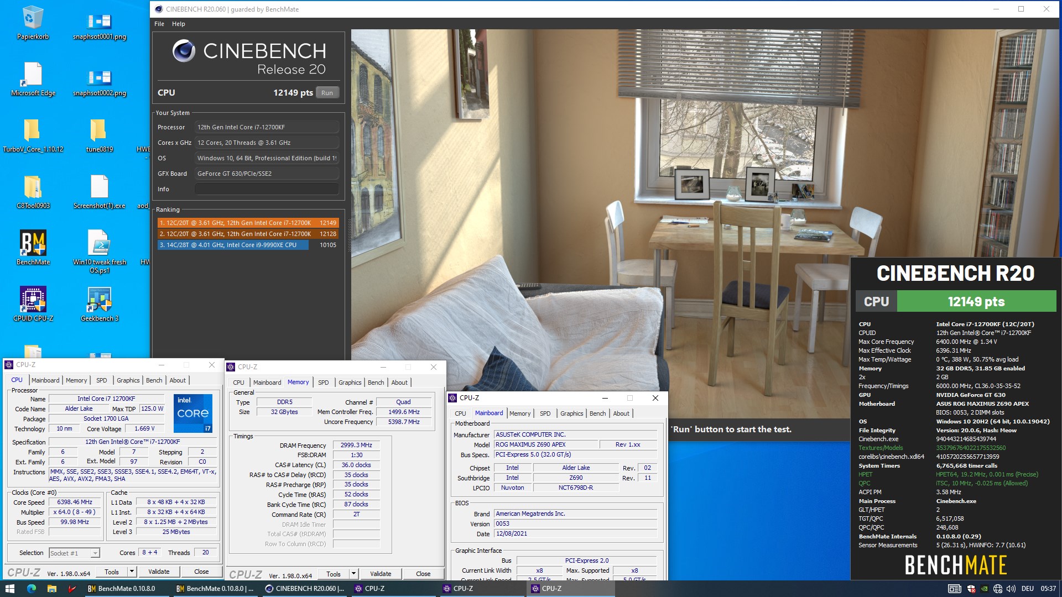The height and width of the screenshot is (597, 1062).
Task: Open Socket #1 selection dropdown
Action: [74, 553]
